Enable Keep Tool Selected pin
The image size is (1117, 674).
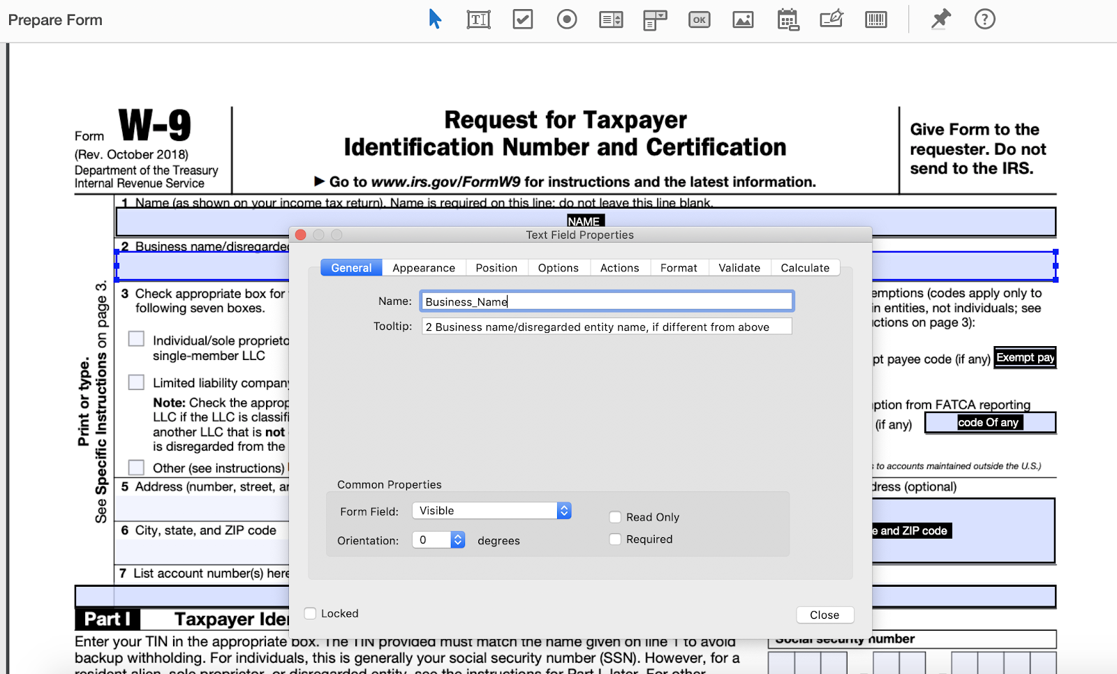940,19
